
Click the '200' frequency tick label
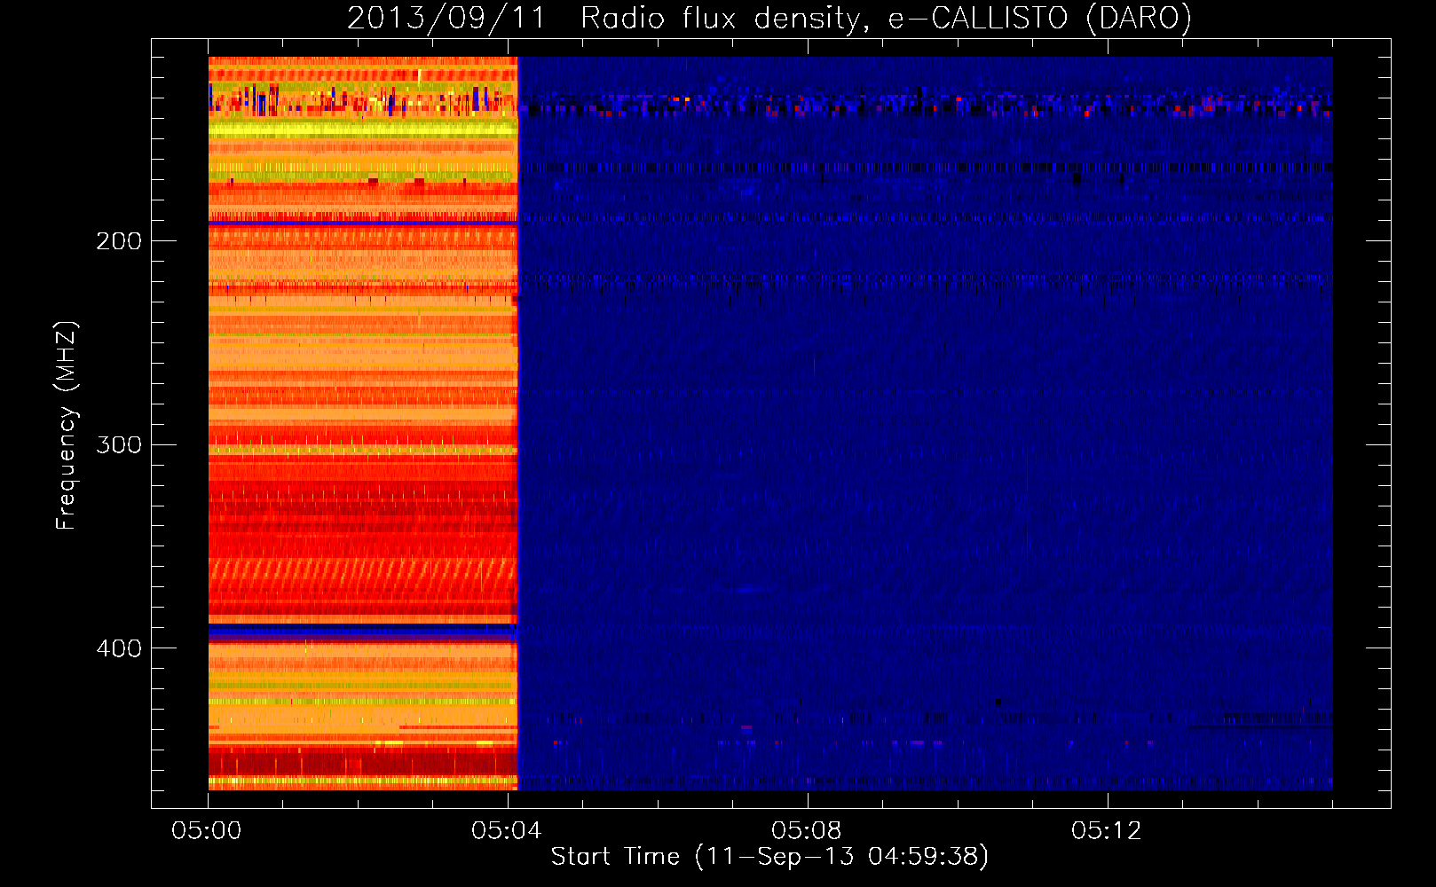(x=119, y=241)
